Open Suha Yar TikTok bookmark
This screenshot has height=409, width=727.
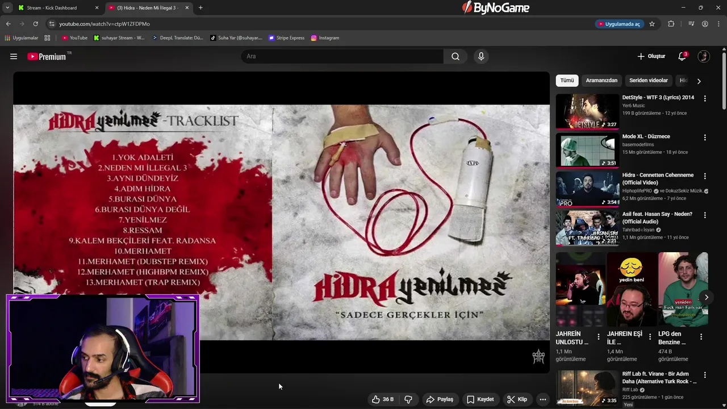click(236, 38)
